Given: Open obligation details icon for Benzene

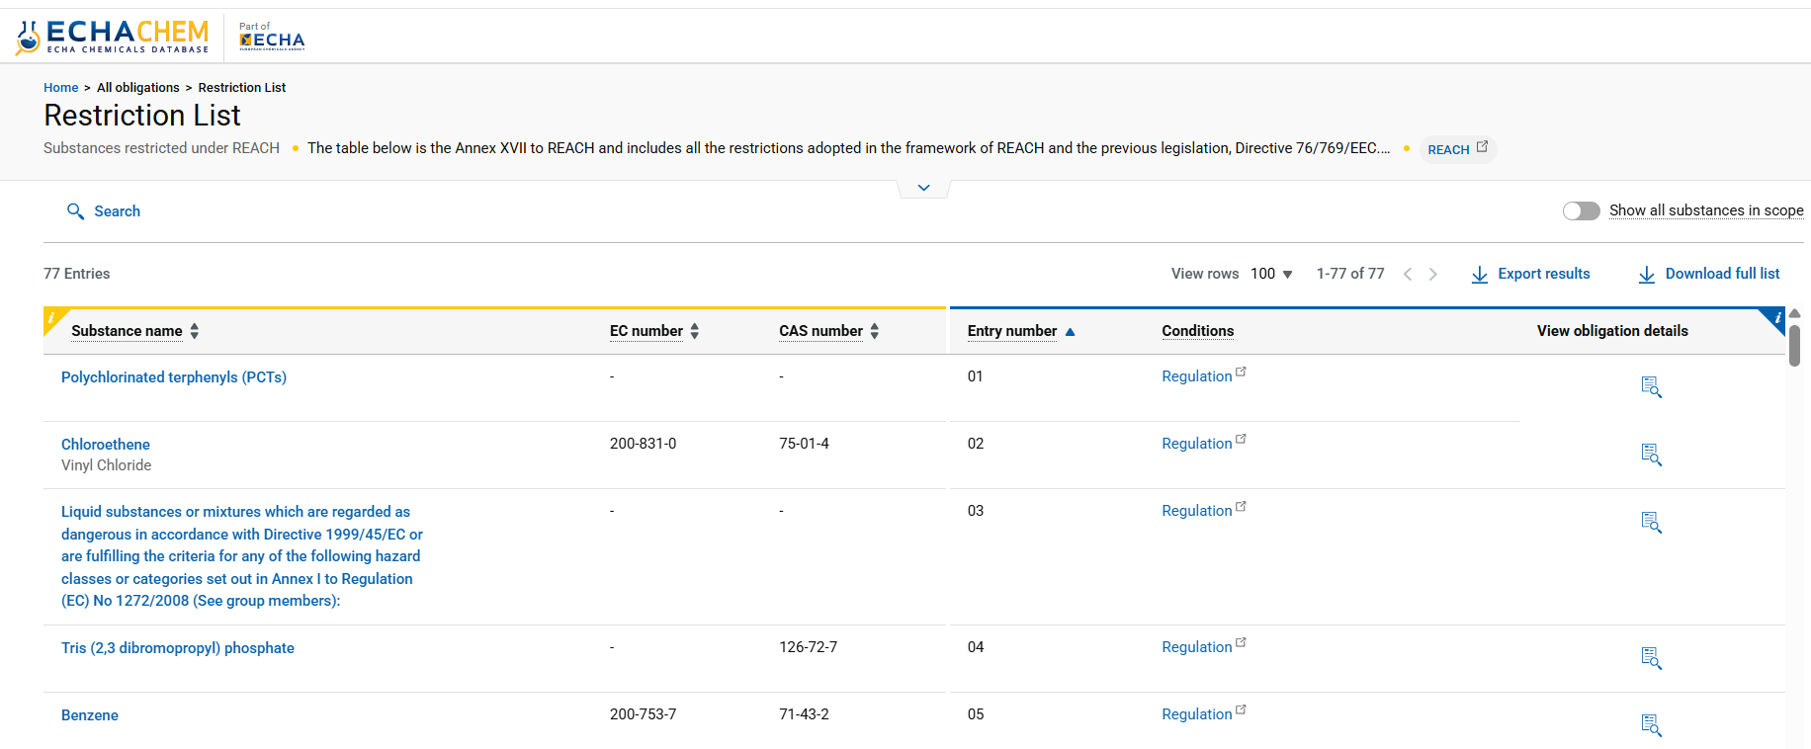Looking at the screenshot, I should (1651, 725).
